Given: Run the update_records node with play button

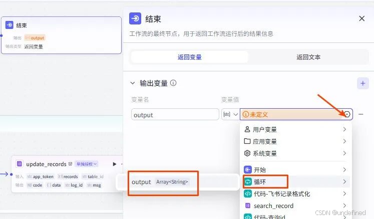Looking at the screenshot, I should coord(115,164).
